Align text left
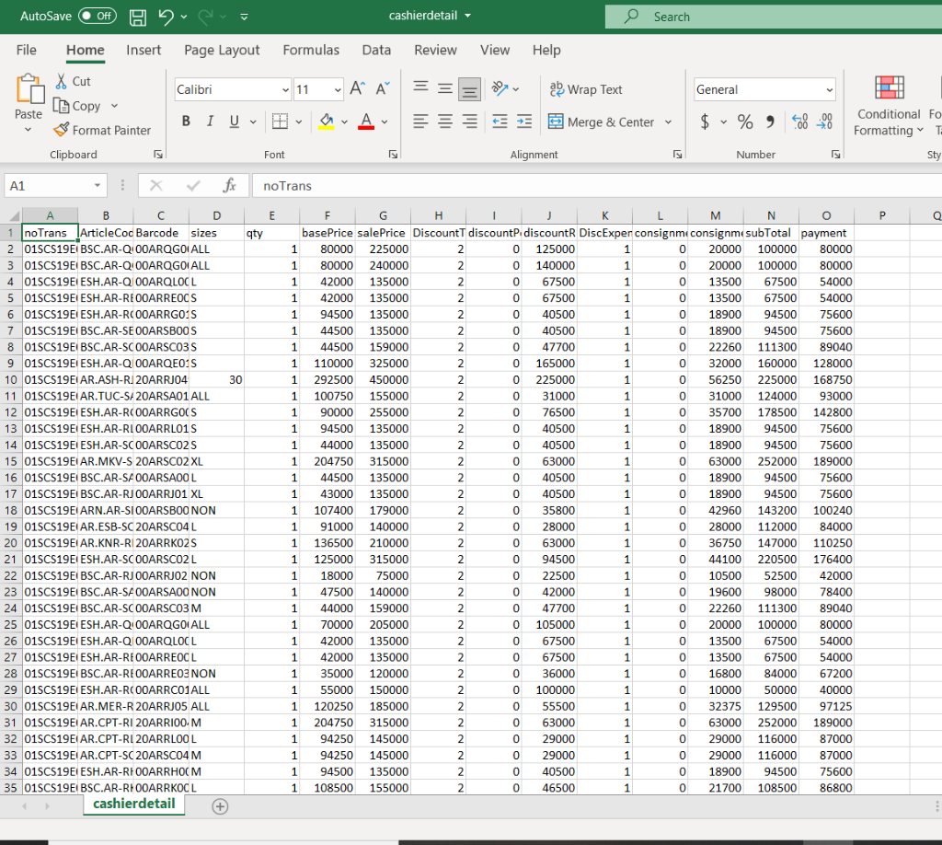This screenshot has width=942, height=845. (420, 122)
